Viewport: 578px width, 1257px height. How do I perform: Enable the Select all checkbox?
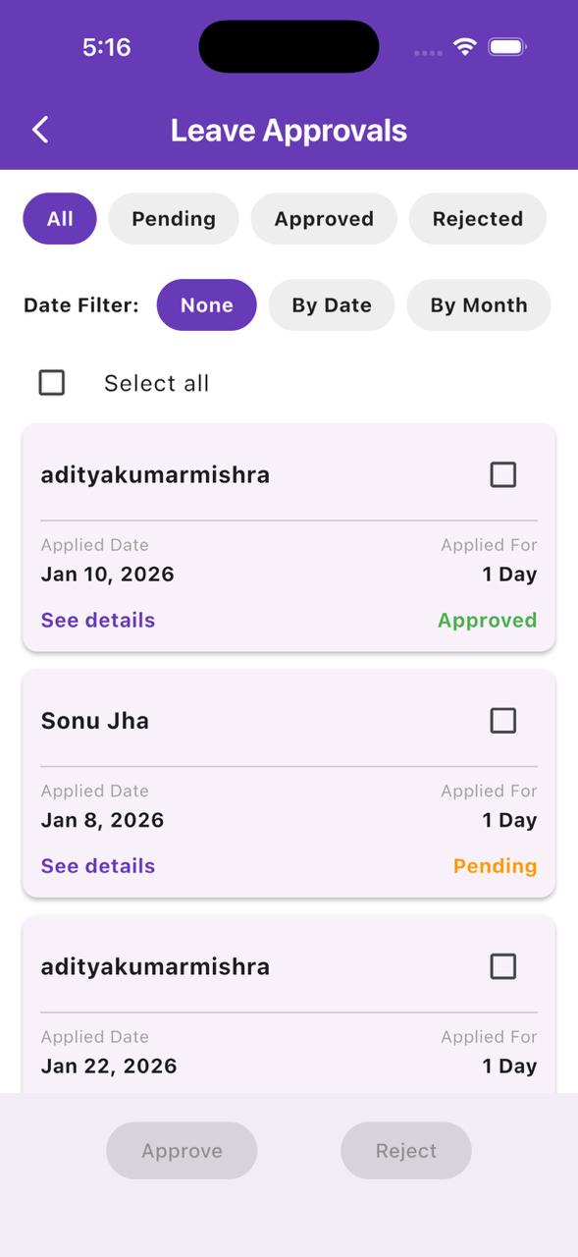coord(51,382)
